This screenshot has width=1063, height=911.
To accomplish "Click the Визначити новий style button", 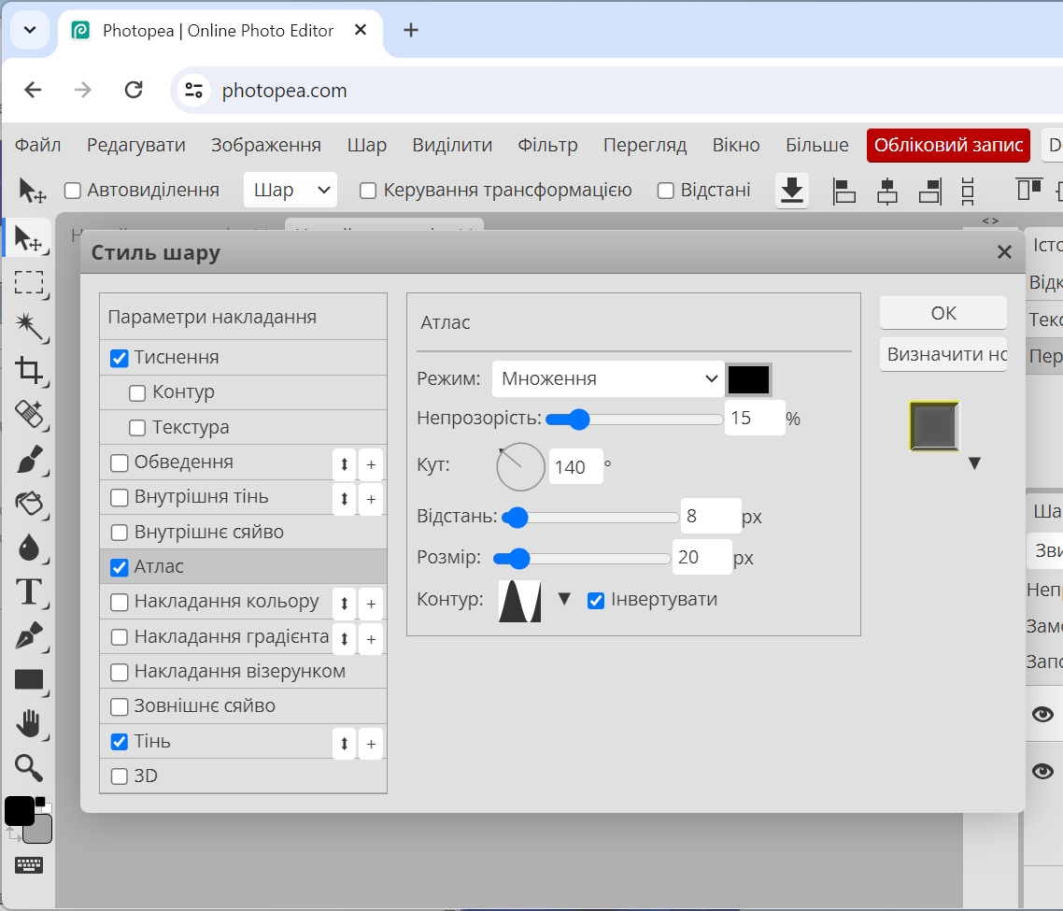I will pyautogui.click(x=943, y=354).
